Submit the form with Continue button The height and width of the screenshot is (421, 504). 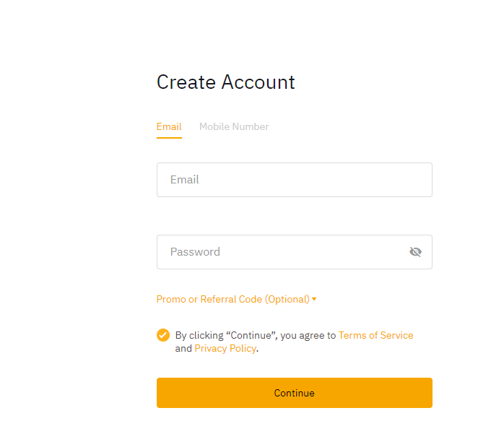[295, 393]
